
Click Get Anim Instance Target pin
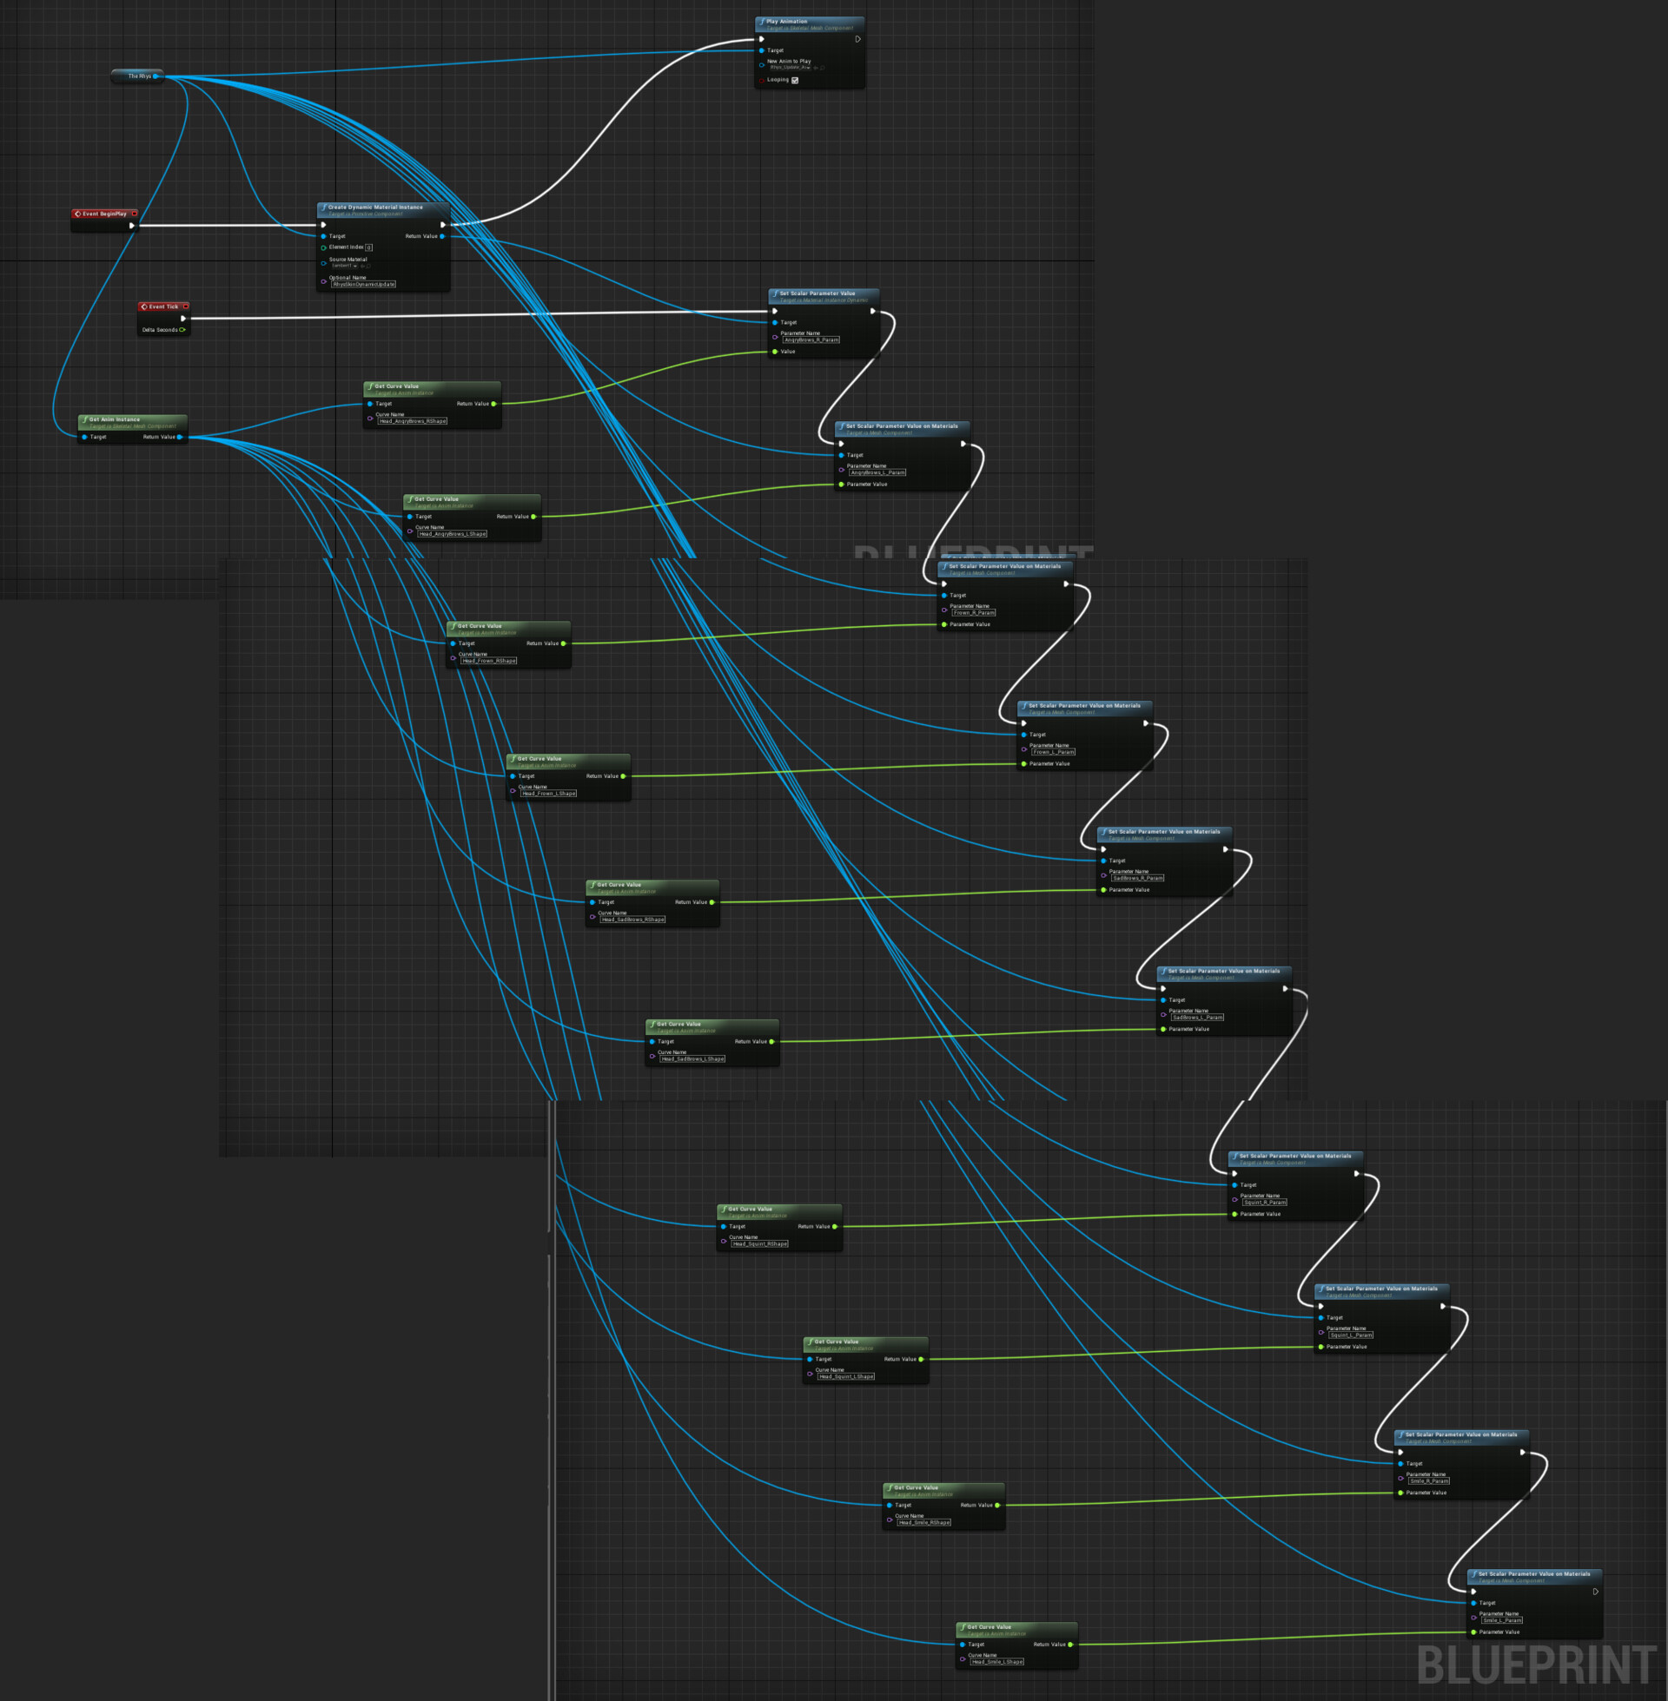click(x=85, y=437)
